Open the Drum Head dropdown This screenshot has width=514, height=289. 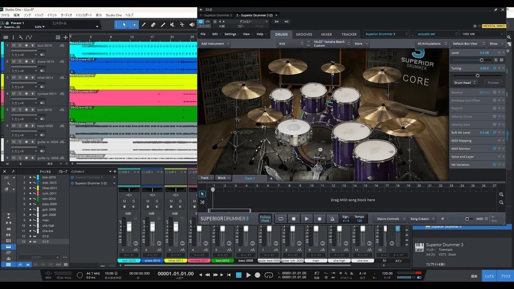point(465,83)
